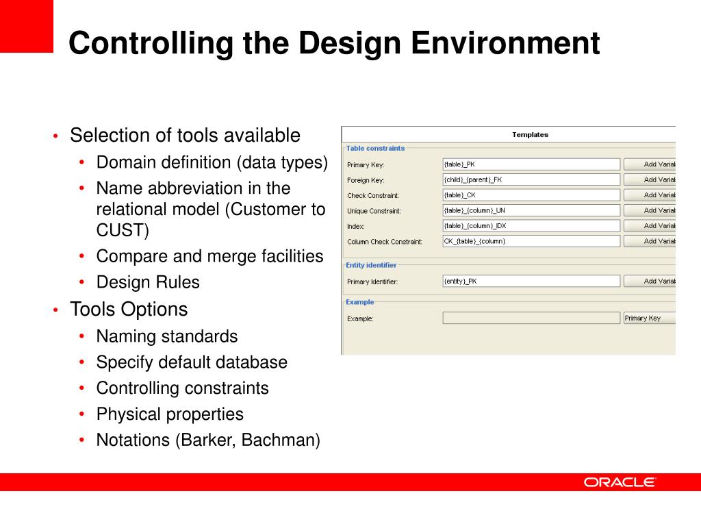Click the 'Controlling constraints' bullet
The height and width of the screenshot is (526, 701).
pos(182,388)
